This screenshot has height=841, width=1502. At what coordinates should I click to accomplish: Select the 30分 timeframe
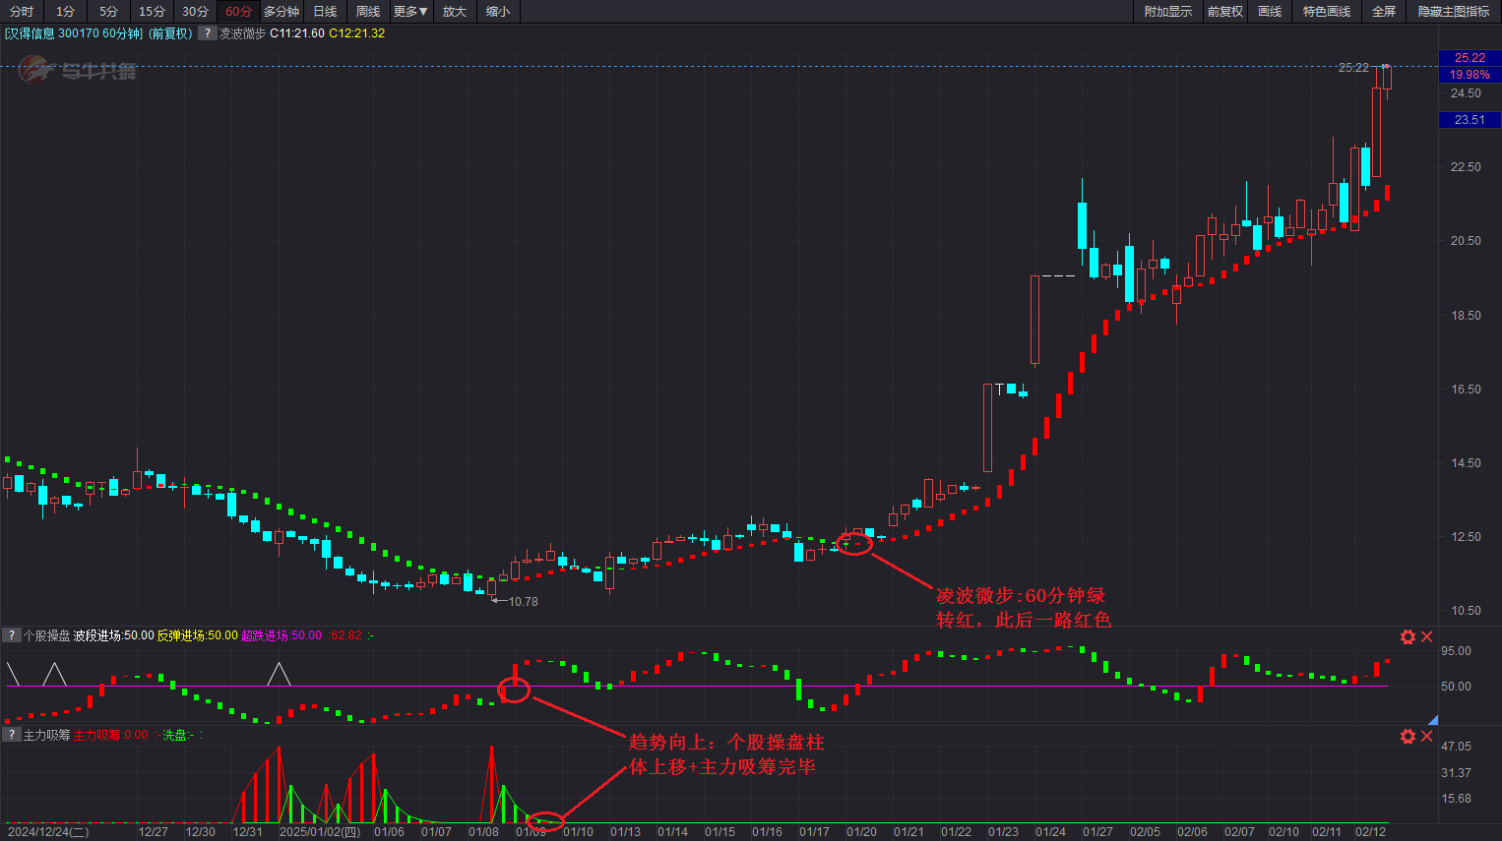pos(195,12)
